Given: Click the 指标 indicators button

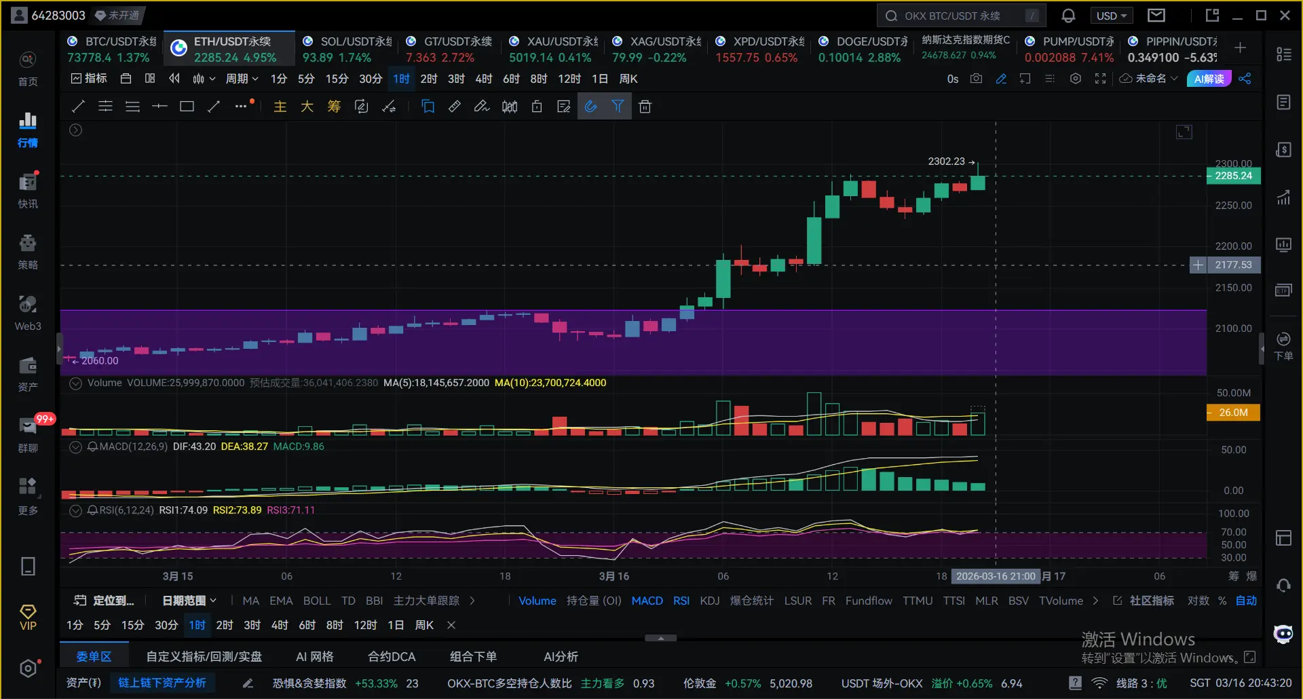Looking at the screenshot, I should point(89,79).
